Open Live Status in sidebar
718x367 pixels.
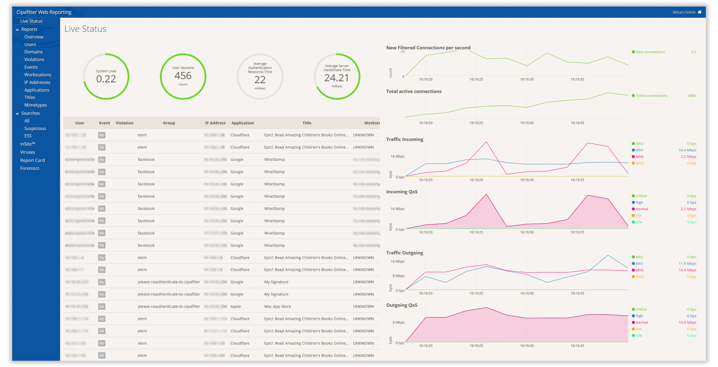(x=31, y=21)
